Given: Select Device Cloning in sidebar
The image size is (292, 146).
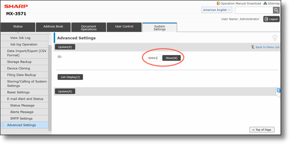Looking at the screenshot, I should [24, 68].
